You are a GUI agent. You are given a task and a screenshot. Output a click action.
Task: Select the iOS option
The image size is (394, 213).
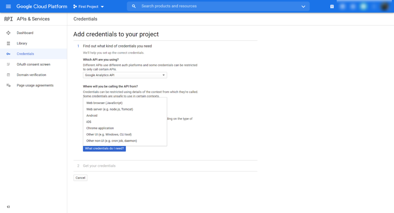coord(125,122)
